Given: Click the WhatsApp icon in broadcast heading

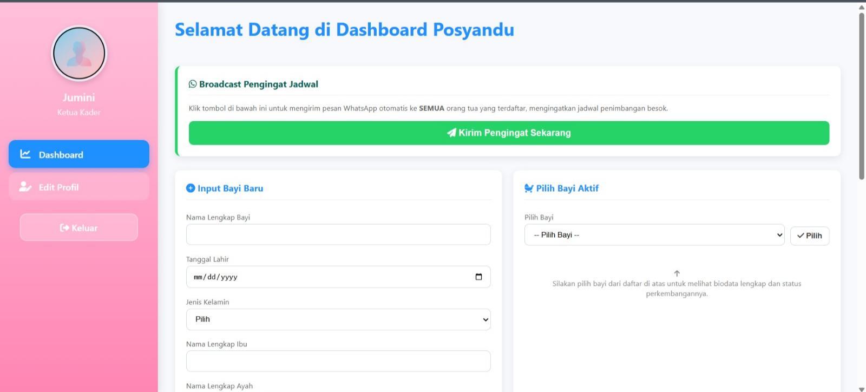Looking at the screenshot, I should pos(193,84).
